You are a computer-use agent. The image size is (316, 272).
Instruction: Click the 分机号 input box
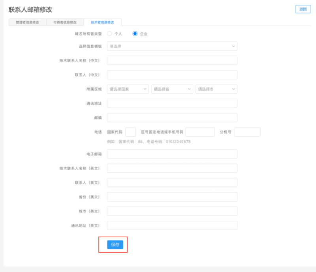pyautogui.click(x=247, y=132)
